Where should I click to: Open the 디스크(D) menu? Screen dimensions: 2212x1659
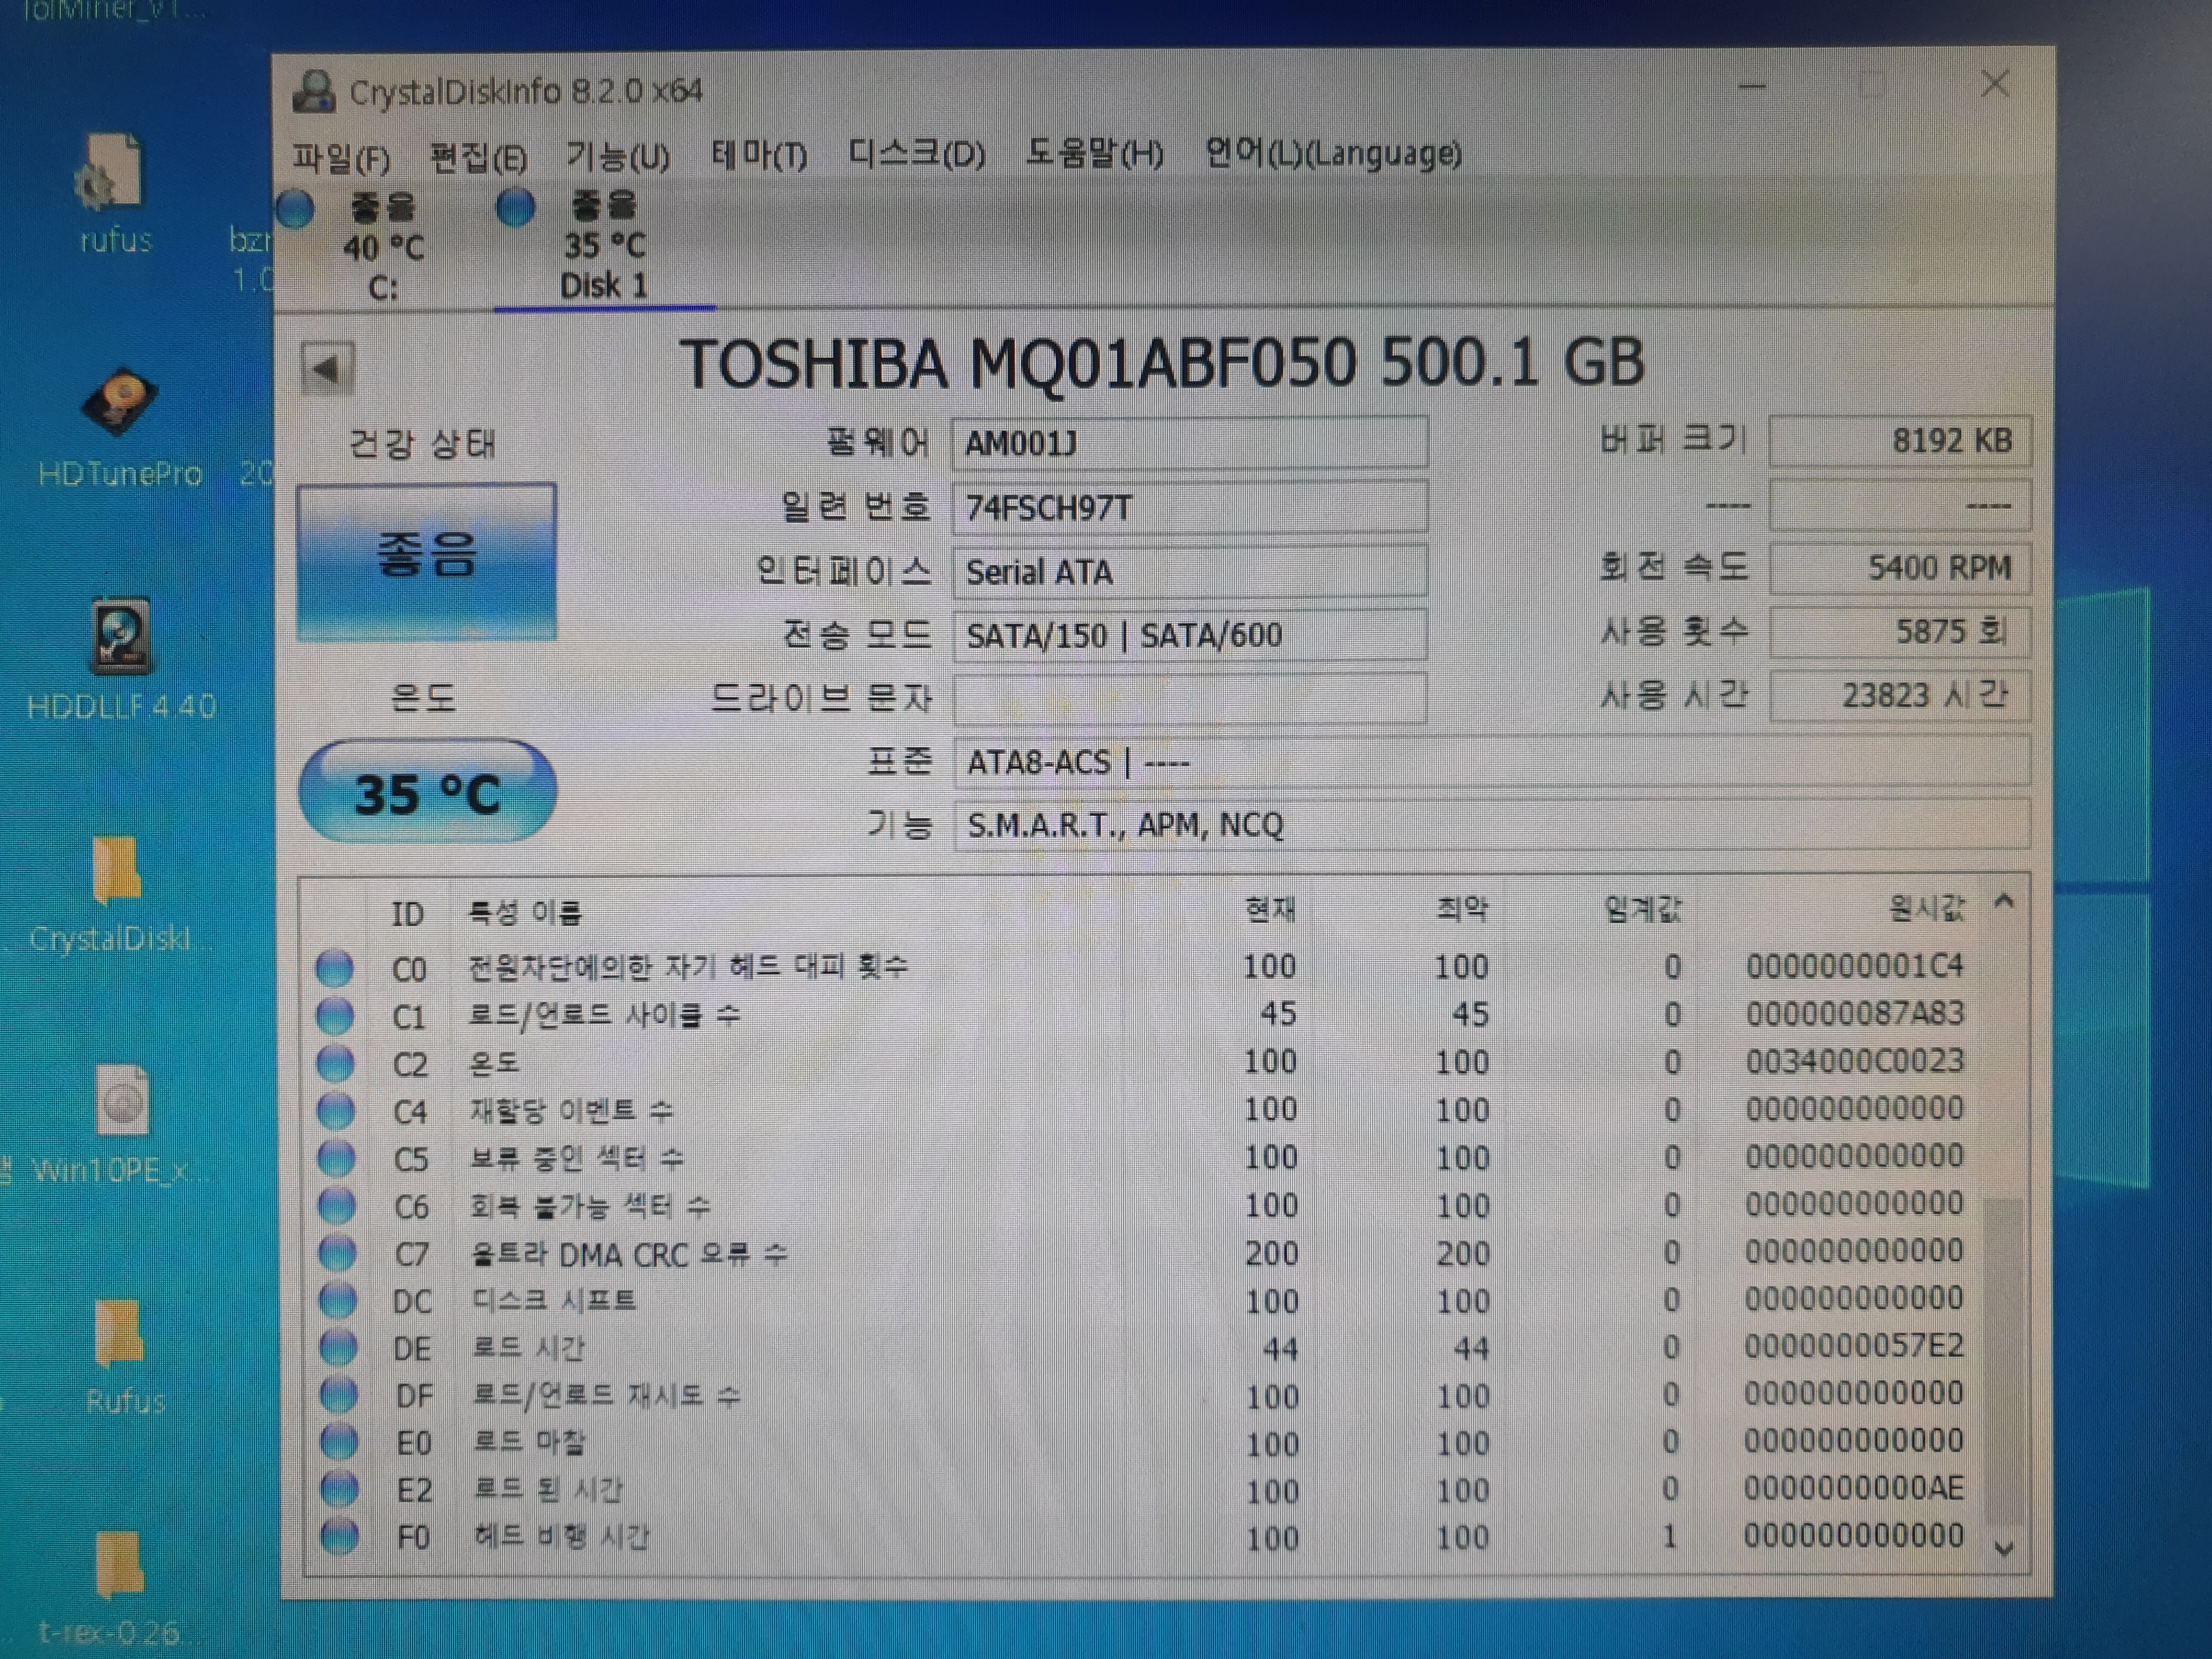pyautogui.click(x=916, y=154)
